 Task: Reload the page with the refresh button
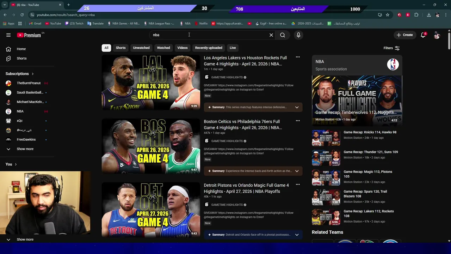22,15
